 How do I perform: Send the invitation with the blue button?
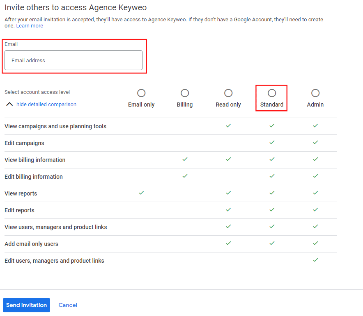click(x=26, y=305)
